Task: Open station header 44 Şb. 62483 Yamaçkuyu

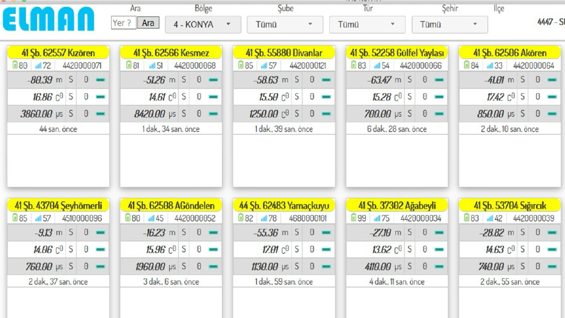Action: pyautogui.click(x=284, y=206)
